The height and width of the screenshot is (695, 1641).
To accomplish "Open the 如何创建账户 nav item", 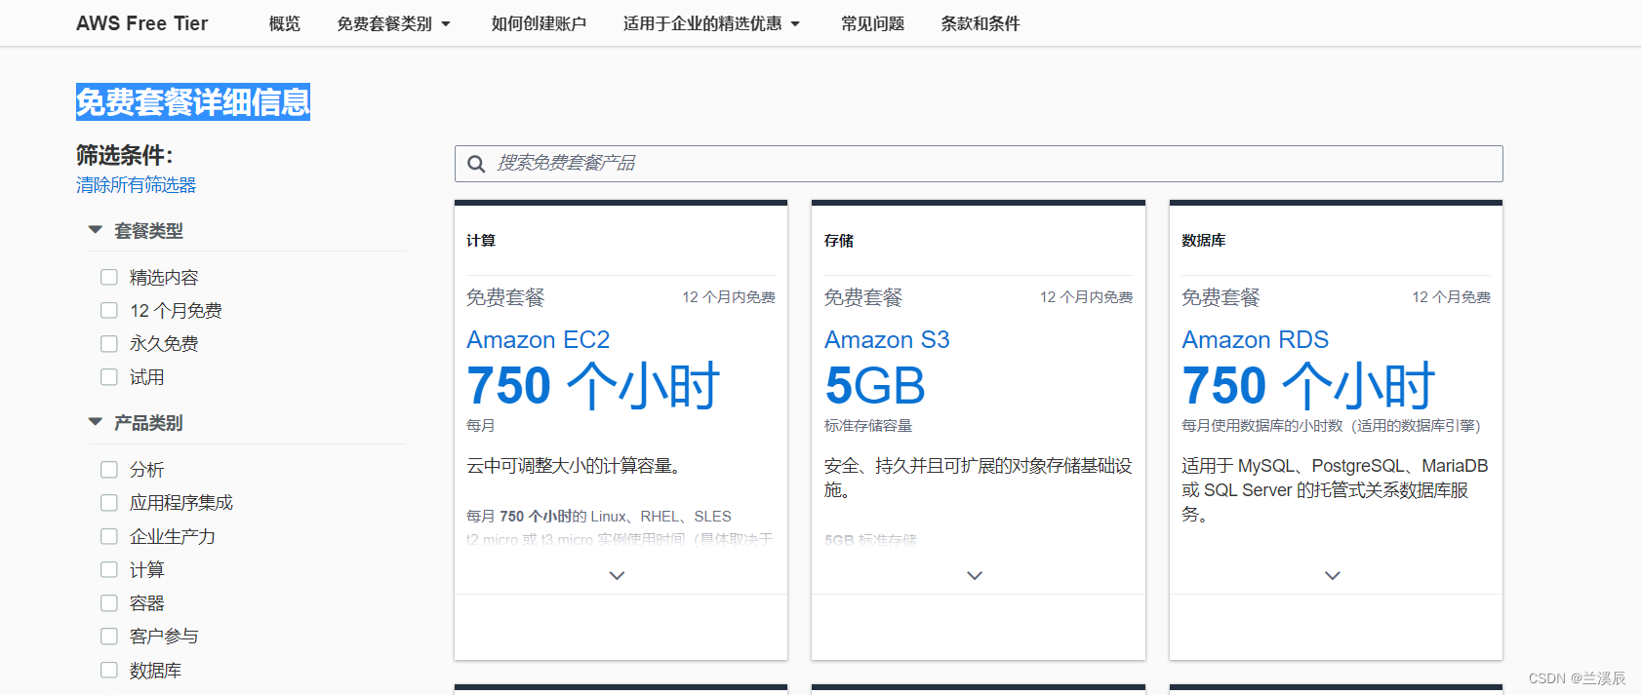I will pos(539,23).
